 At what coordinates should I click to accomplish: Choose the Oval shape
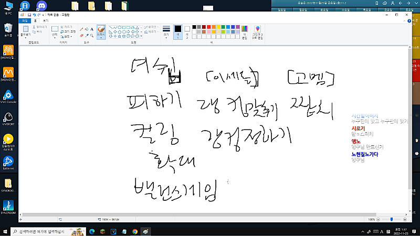tap(120, 28)
